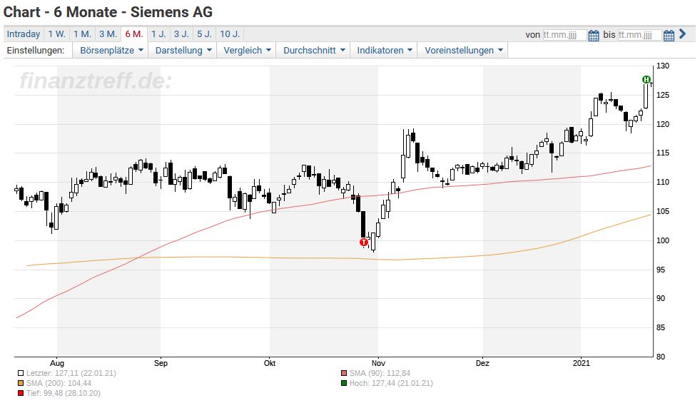Click the 'Aug' x-axis label
The height and width of the screenshot is (403, 700).
(x=56, y=363)
